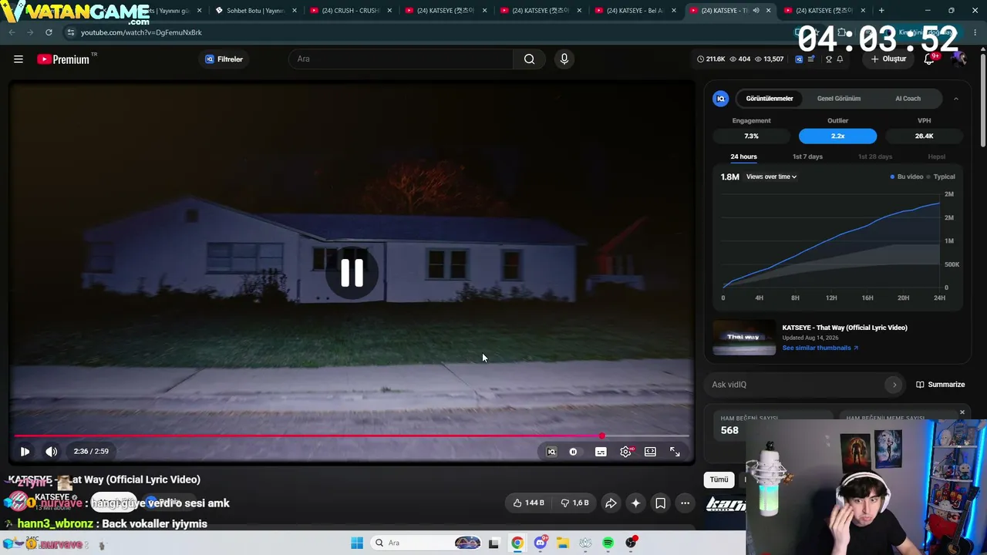
Task: Enter fullscreen on the video player
Action: pos(675,452)
